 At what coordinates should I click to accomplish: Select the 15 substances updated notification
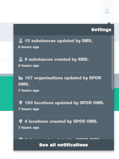(x=62, y=44)
